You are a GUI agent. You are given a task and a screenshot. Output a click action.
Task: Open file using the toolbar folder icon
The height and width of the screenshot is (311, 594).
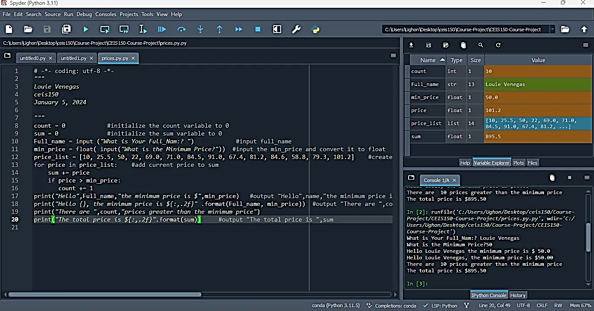[28, 29]
